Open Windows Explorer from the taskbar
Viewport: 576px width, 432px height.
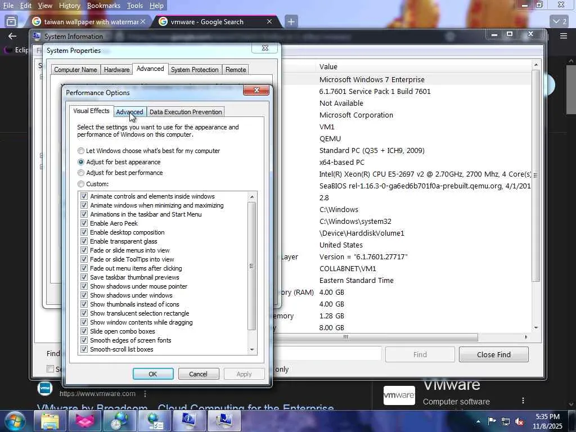[50, 421]
